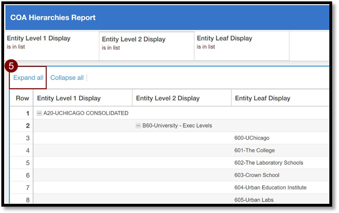
Task: Click the COA Hierarchies Report title
Action: (x=53, y=18)
